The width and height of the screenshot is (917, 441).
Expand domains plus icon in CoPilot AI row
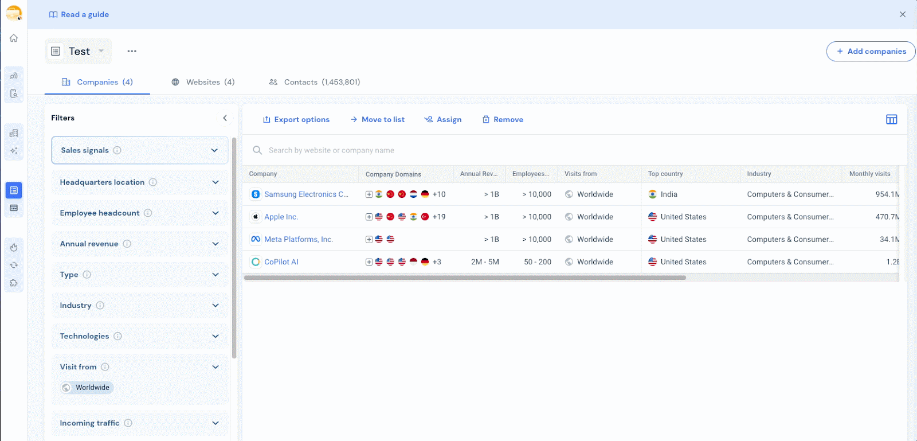(369, 262)
